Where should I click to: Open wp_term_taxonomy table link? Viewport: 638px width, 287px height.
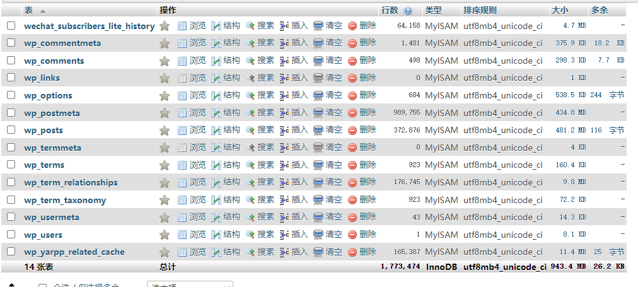[x=65, y=201]
